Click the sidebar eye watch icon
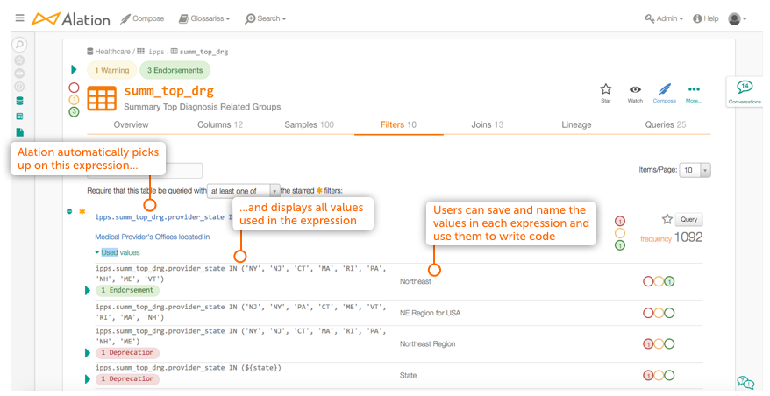The height and width of the screenshot is (396, 770). [19, 74]
